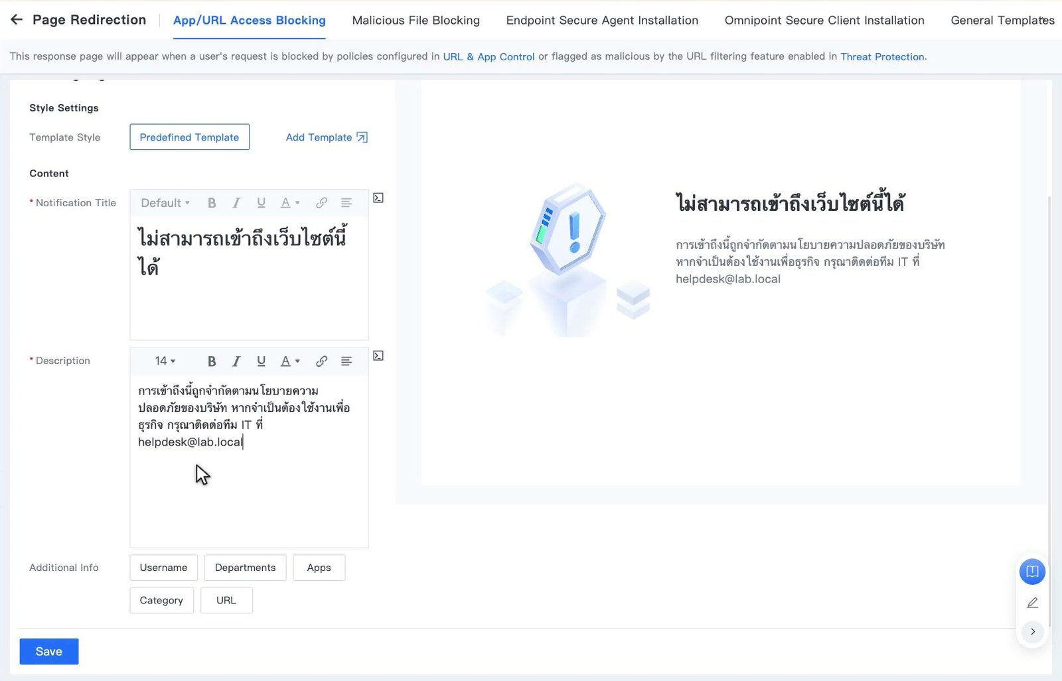Open the 14 font size dropdown

[165, 361]
